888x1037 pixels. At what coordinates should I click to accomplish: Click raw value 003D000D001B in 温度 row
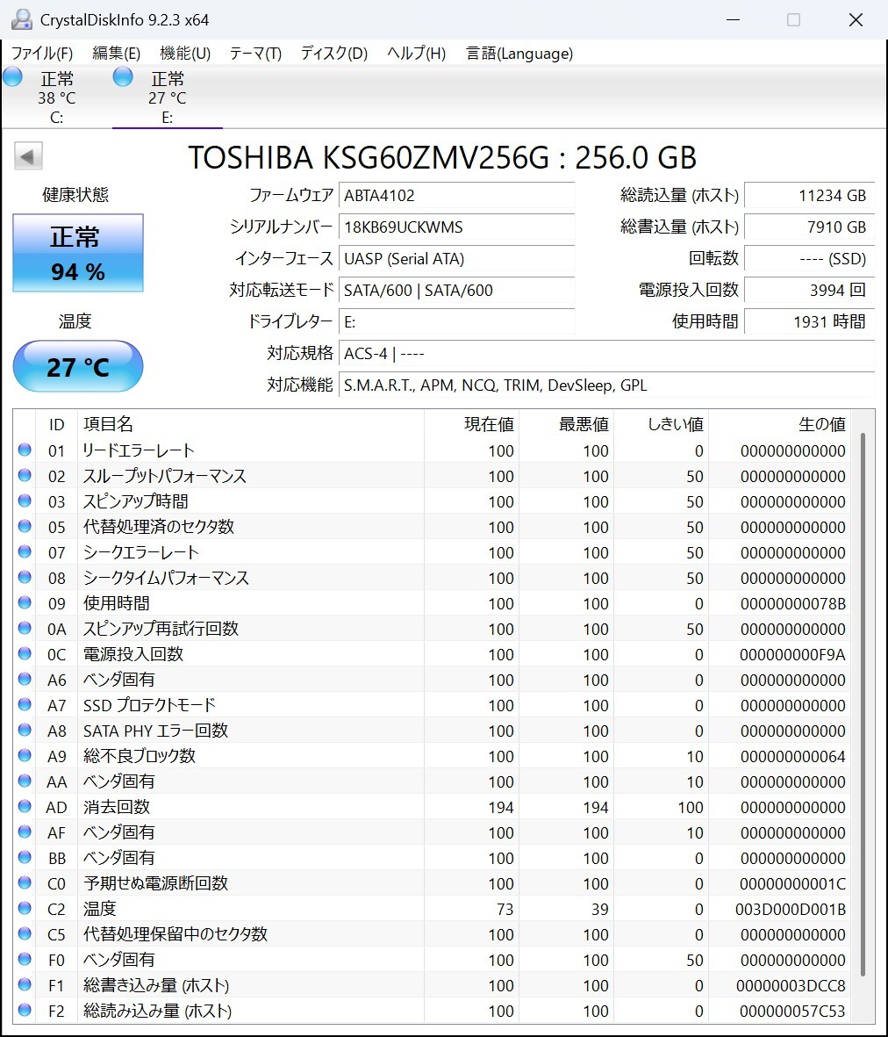pos(791,910)
